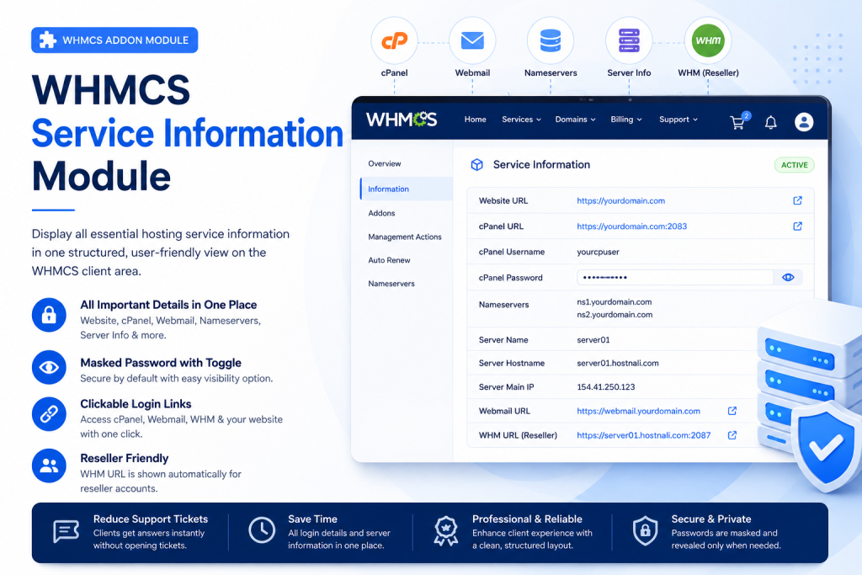Click the Professional & Reliable award icon
The height and width of the screenshot is (575, 862).
tap(446, 531)
